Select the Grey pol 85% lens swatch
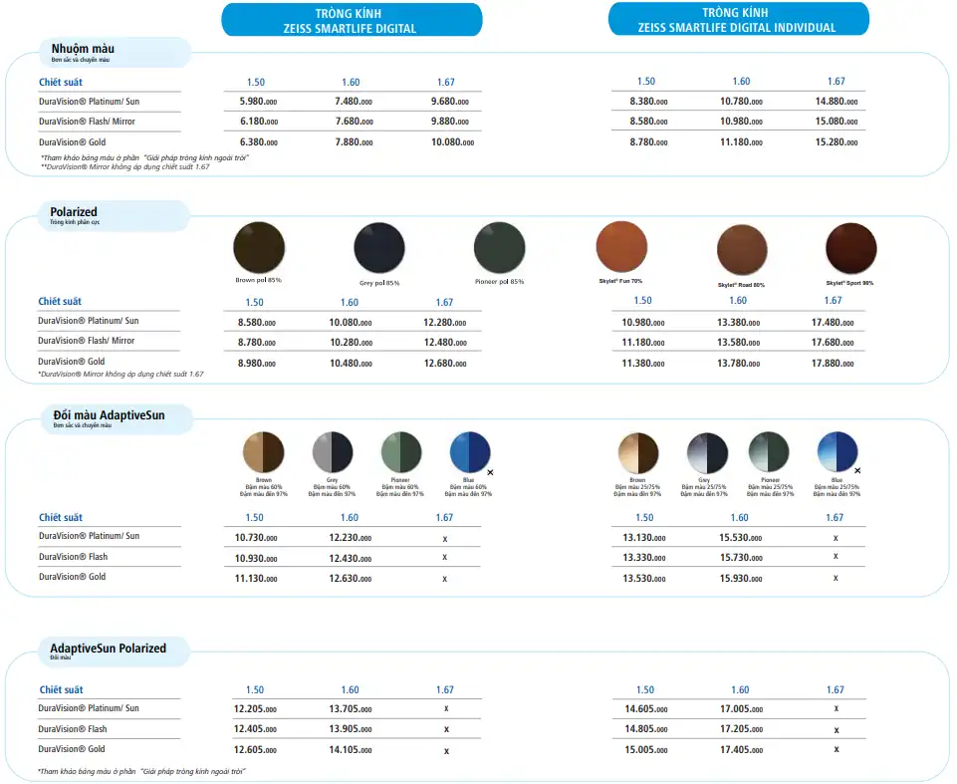Viewport: 957px width, 784px height. pos(379,248)
